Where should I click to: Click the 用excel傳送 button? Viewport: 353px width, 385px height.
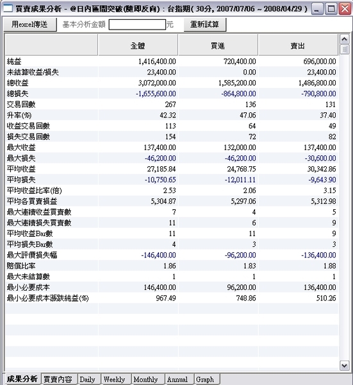[x=30, y=24]
